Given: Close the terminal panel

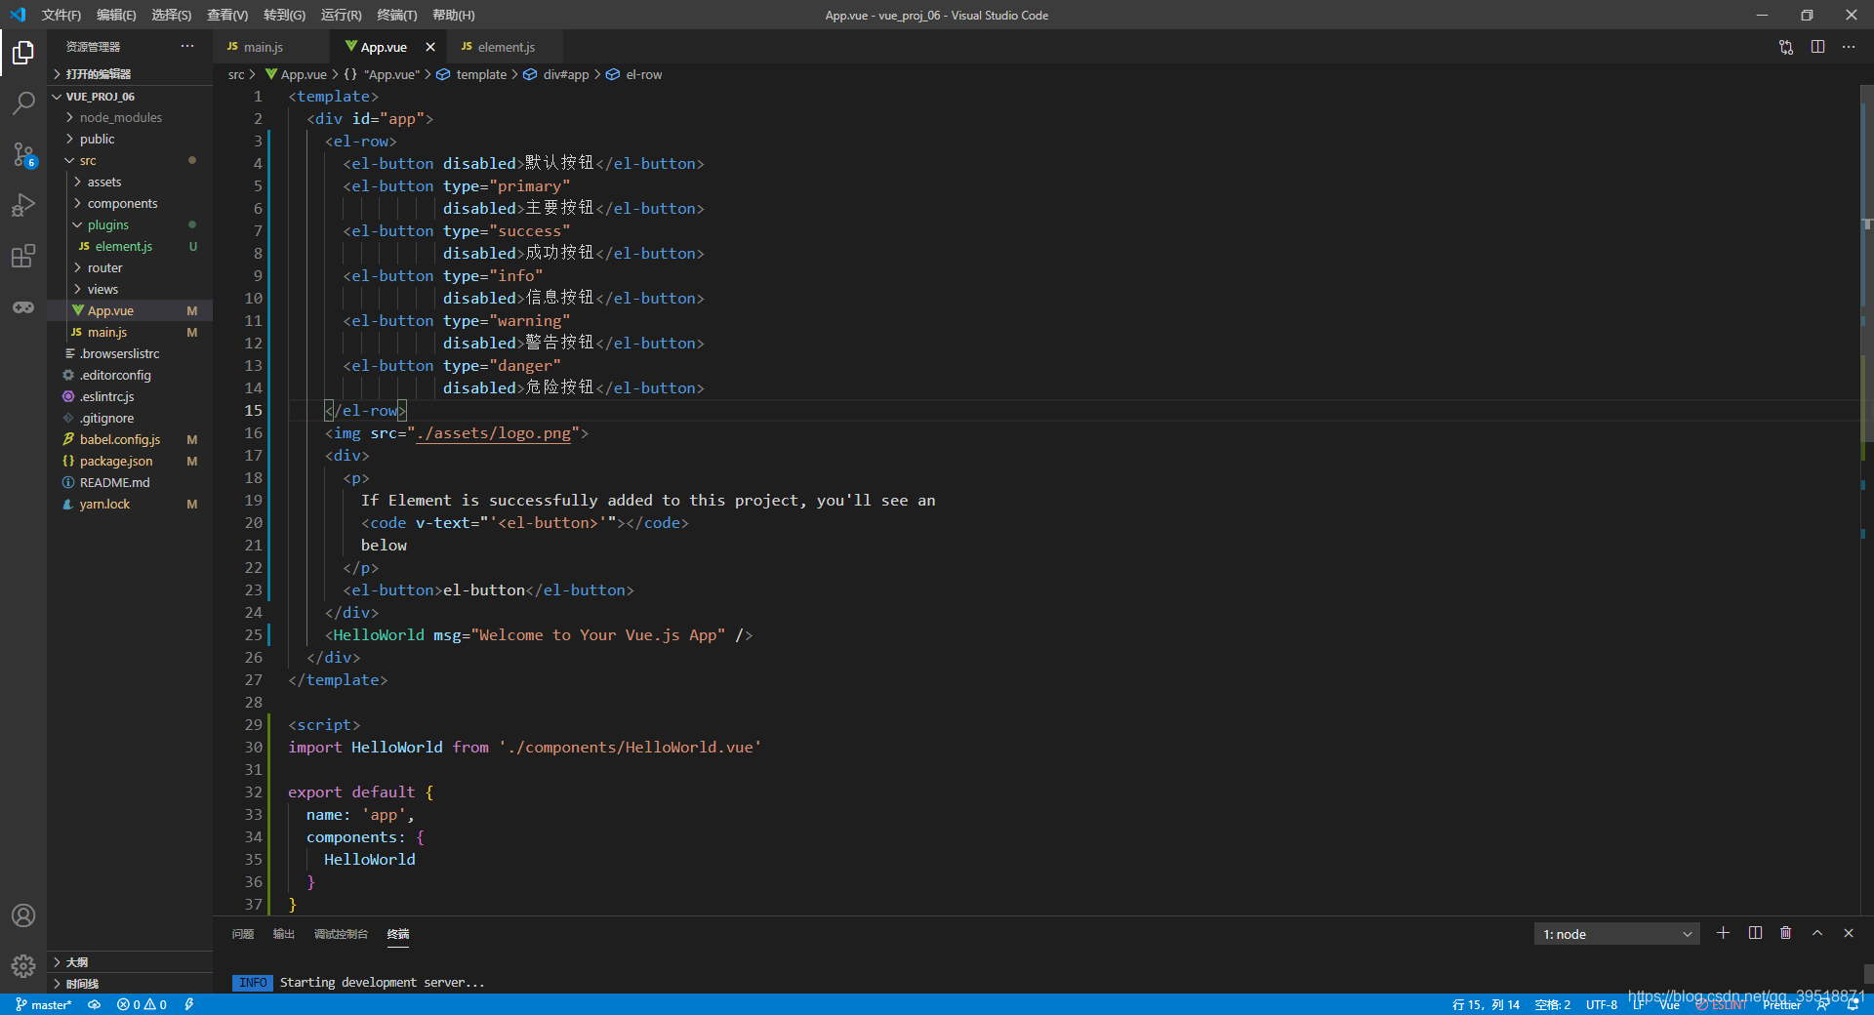Looking at the screenshot, I should 1849,933.
